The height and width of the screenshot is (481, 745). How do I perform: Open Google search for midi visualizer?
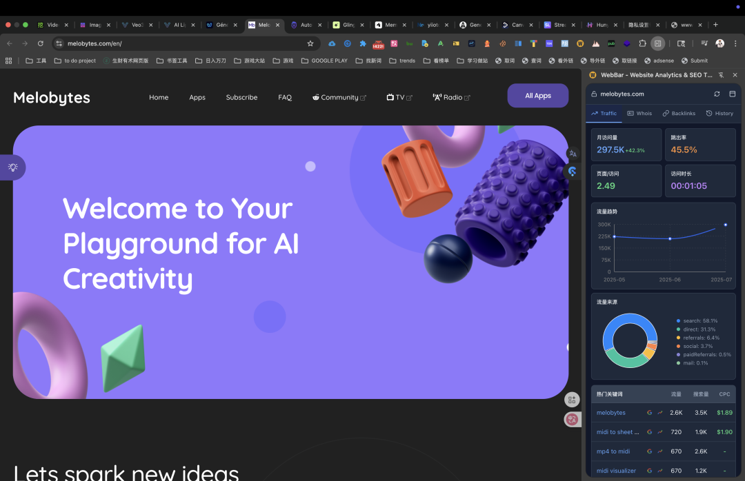(x=650, y=471)
